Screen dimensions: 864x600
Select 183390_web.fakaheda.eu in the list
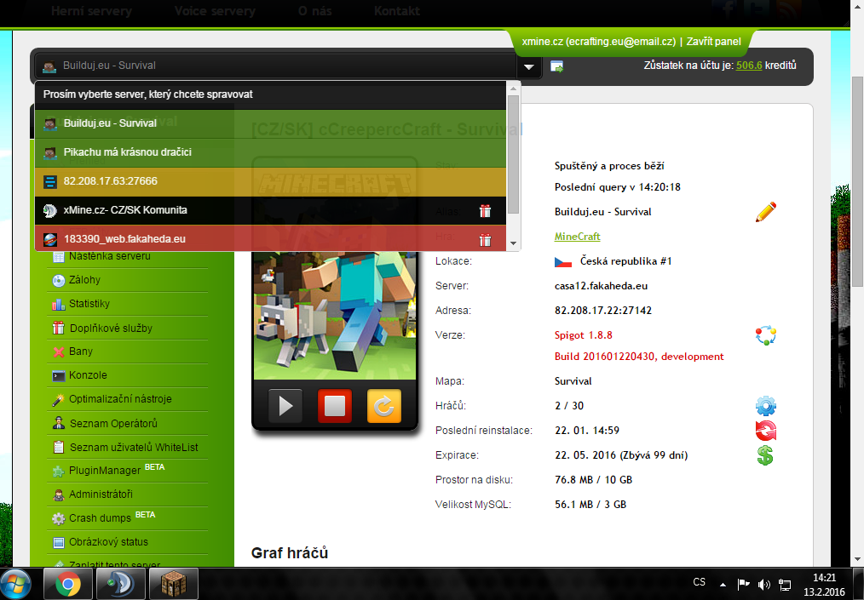point(270,239)
